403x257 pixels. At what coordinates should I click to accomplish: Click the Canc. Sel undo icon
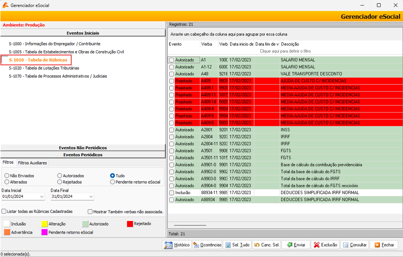tap(257, 245)
